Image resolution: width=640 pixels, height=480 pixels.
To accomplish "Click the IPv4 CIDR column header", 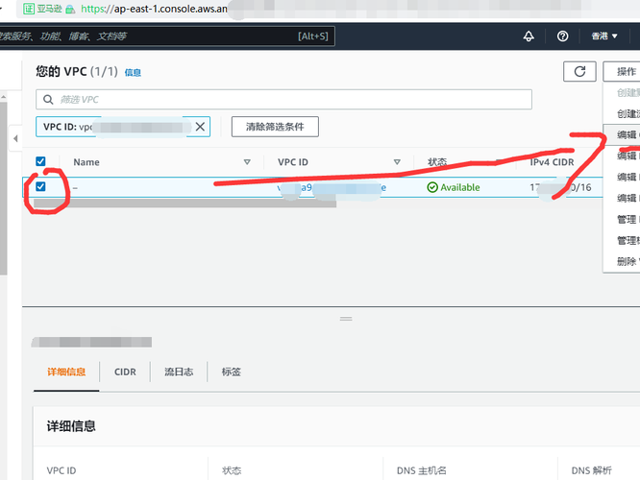I will coord(552,162).
